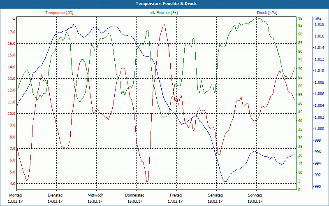
Task: Click the blue "990" pressure axis value
Action: [317, 187]
